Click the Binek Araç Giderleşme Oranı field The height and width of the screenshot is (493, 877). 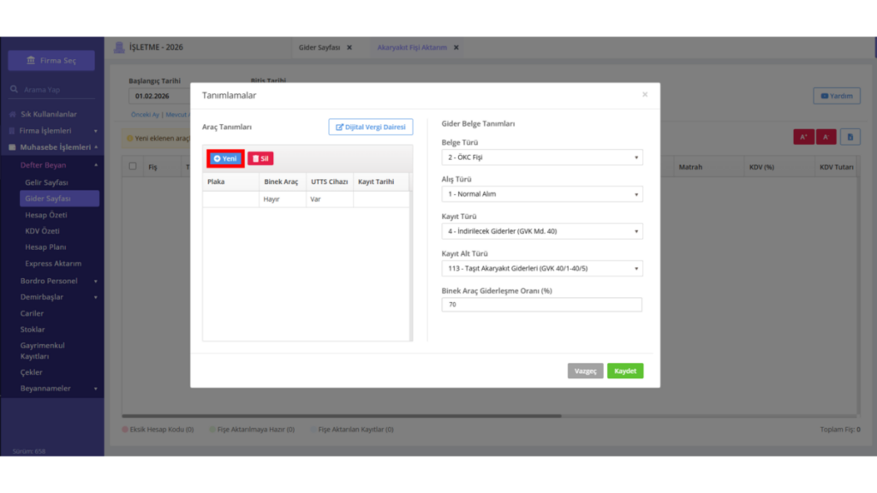542,305
